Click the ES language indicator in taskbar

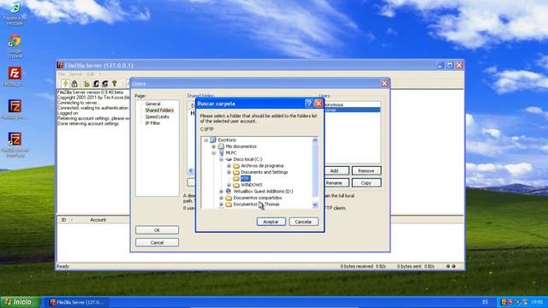pyautogui.click(x=485, y=302)
